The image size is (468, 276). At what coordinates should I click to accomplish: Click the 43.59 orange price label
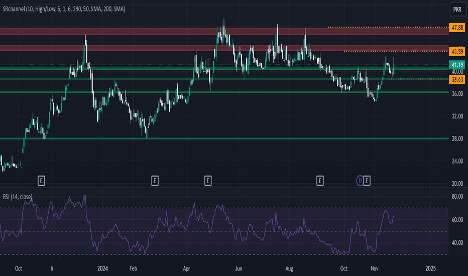click(x=457, y=52)
